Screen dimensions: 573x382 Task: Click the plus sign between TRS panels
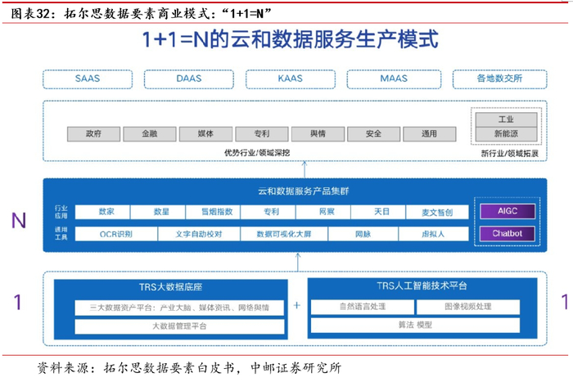point(297,305)
